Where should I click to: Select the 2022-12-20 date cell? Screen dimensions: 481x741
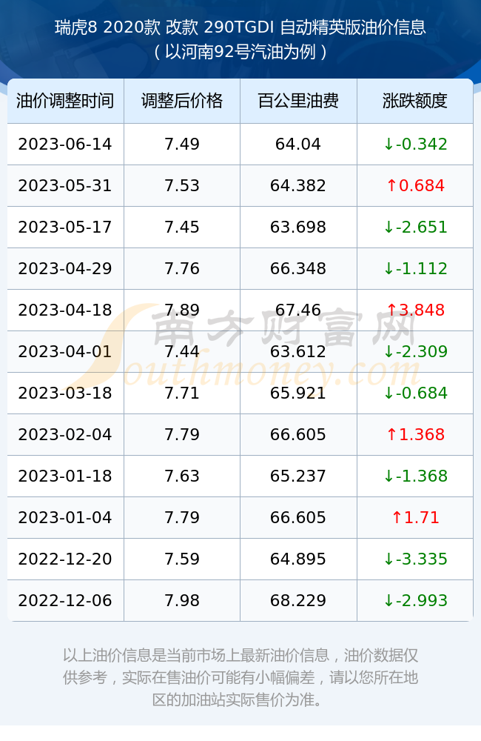tap(65, 559)
